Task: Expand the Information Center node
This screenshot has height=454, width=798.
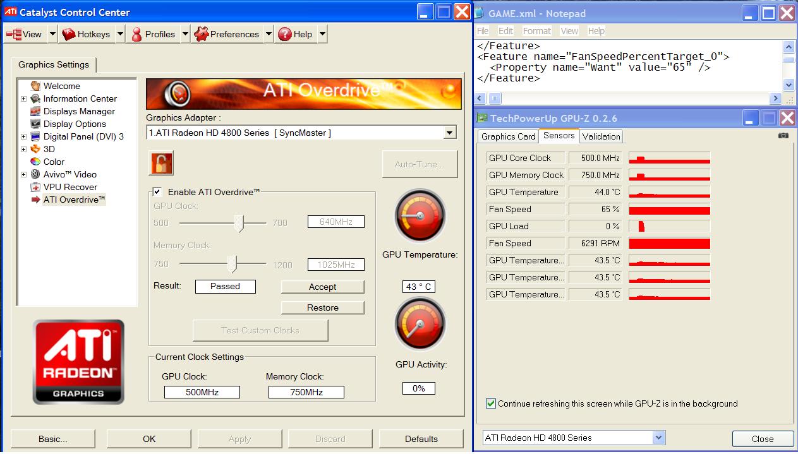Action: point(23,99)
